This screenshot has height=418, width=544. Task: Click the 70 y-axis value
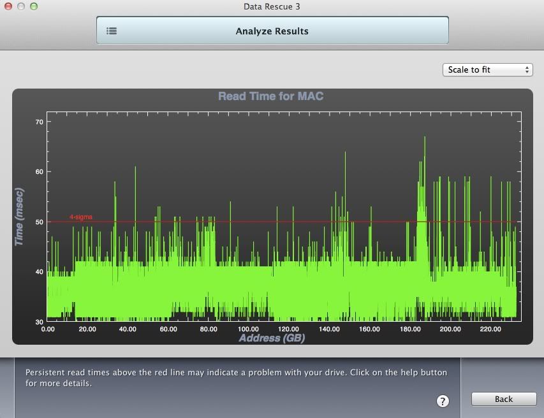coord(39,122)
